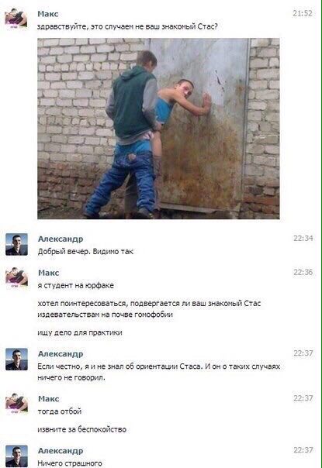Viewport: 322px width, 468px height.
Task: Click Александр's avatar beside 'Если честно' reply
Action: 16,359
